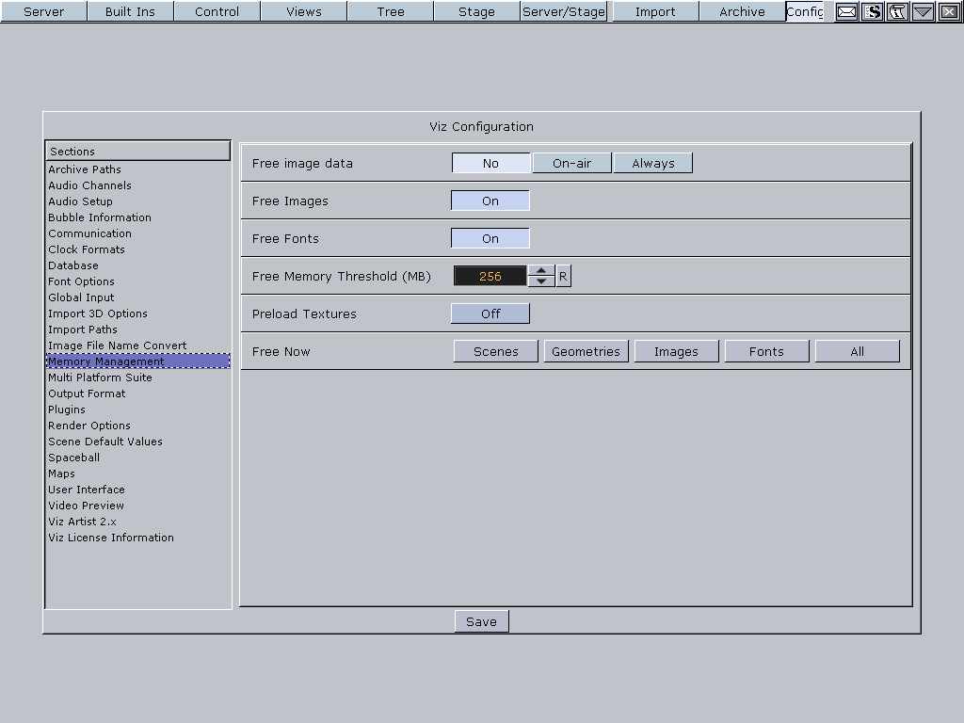Switch to the Tree tab
This screenshot has width=964, height=723.
pos(390,11)
